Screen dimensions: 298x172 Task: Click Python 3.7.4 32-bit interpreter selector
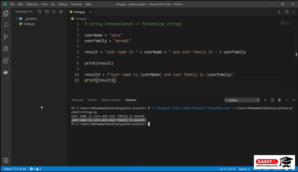15,169
